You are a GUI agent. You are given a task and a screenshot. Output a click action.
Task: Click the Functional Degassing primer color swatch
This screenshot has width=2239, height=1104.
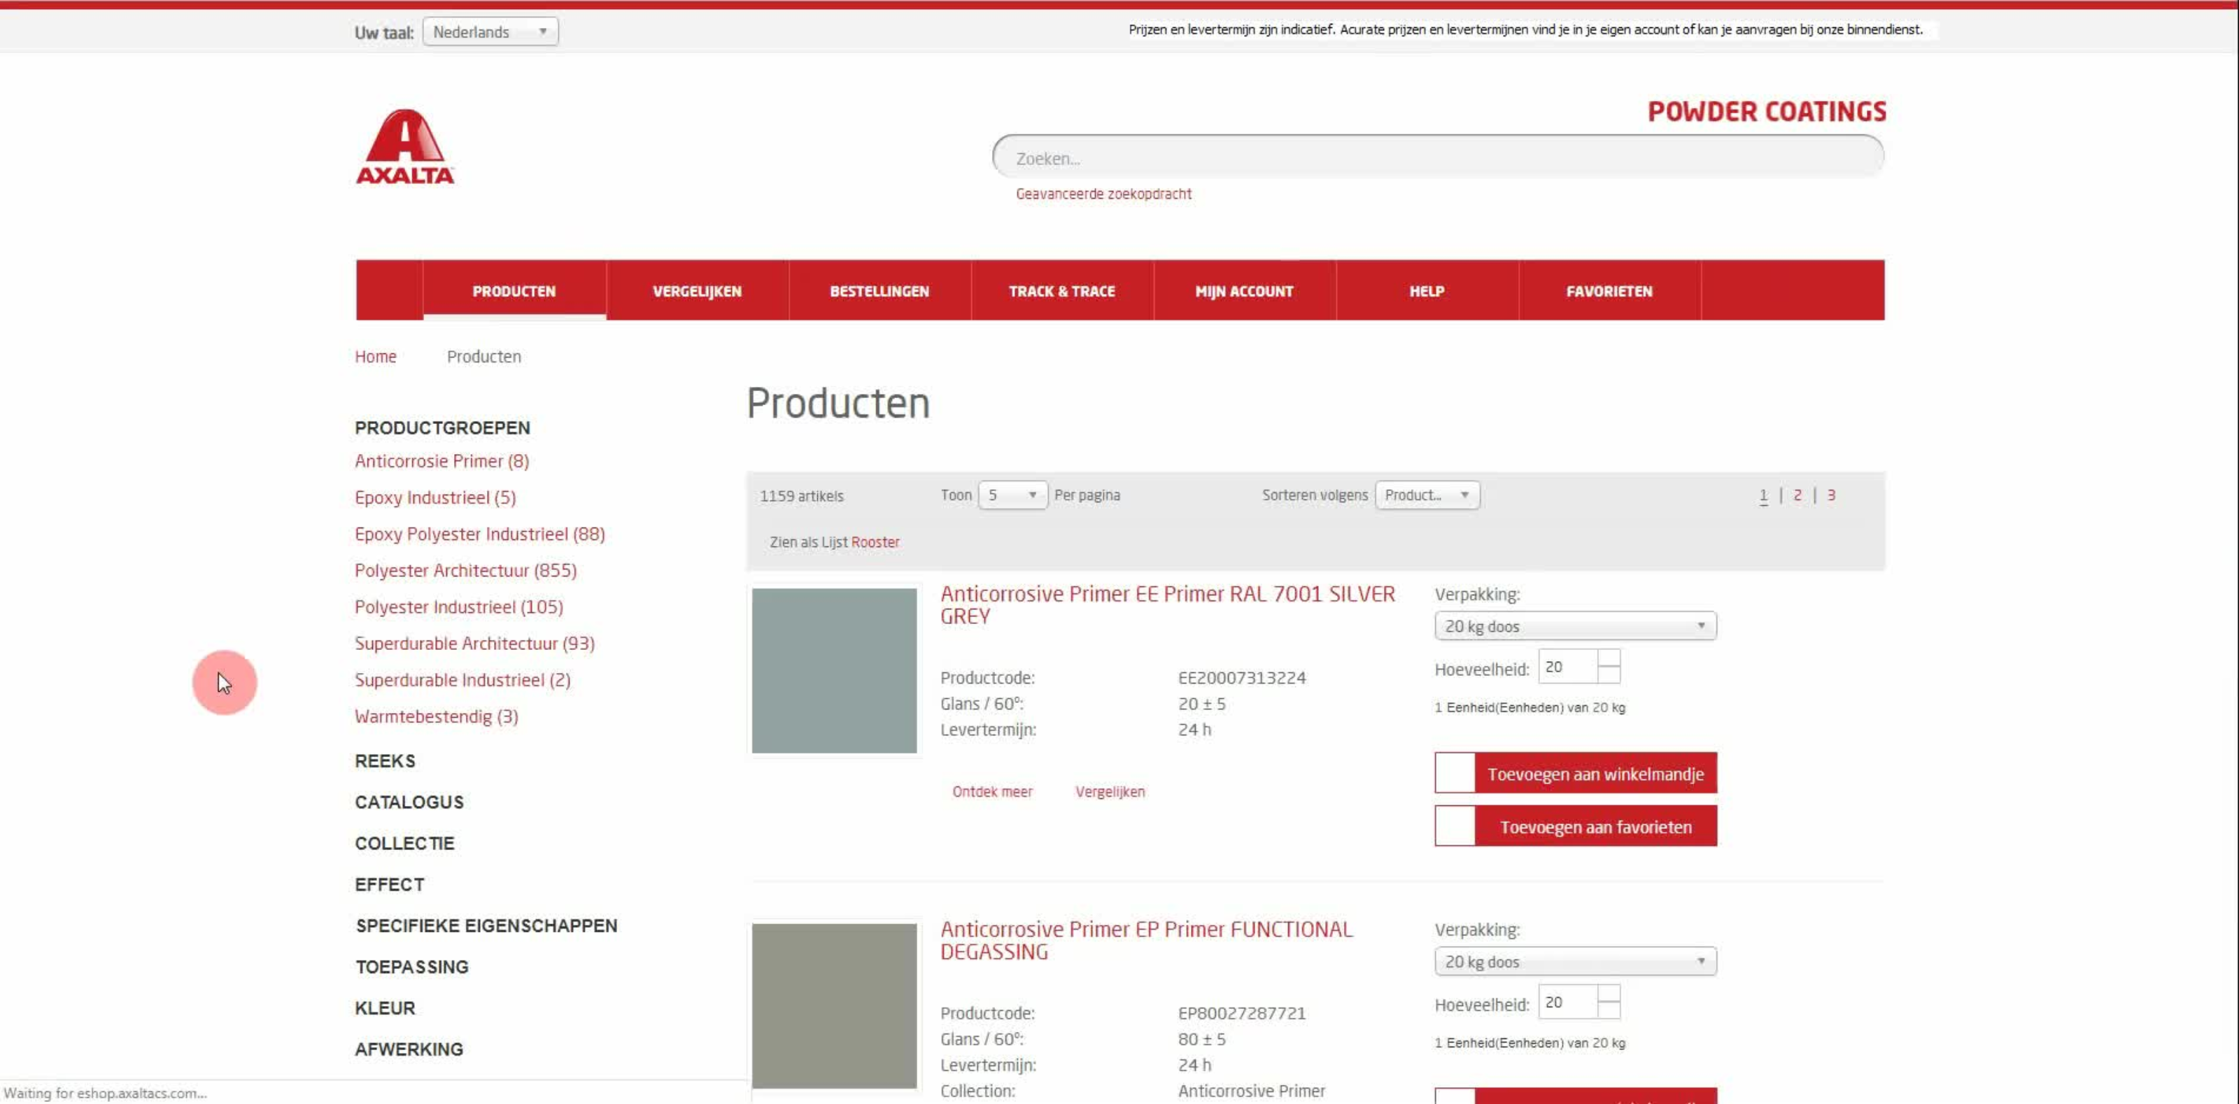pyautogui.click(x=835, y=1006)
